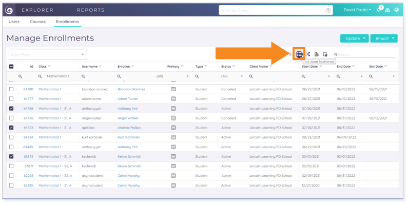Screen dimensions: 408x204
Task: Switch to the Courses tab
Action: coord(38,22)
